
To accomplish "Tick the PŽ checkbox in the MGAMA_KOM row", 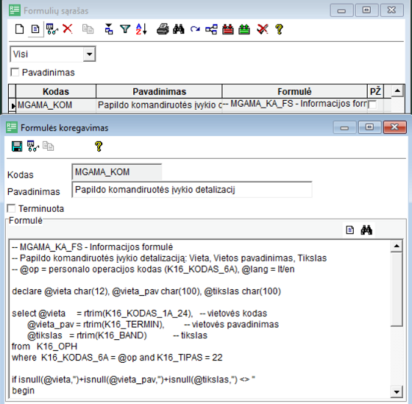I will (x=372, y=104).
